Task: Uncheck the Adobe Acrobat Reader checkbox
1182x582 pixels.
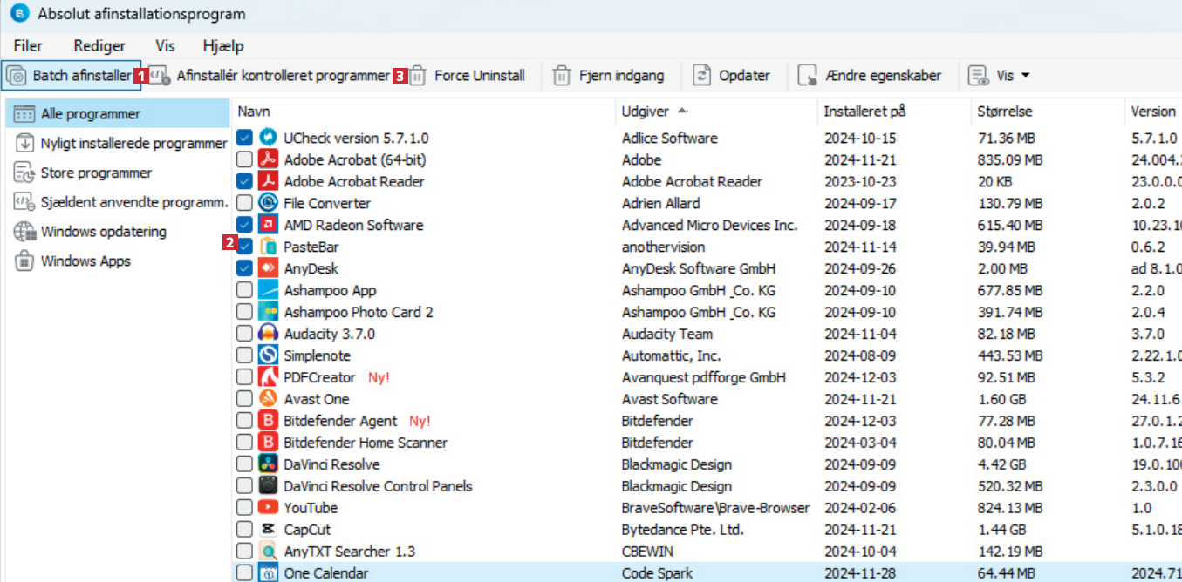Action: pyautogui.click(x=244, y=181)
